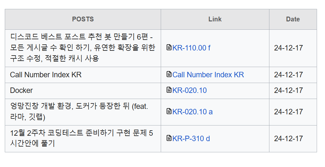Click the 엉망진창 개발 환경 post title

click(79, 112)
